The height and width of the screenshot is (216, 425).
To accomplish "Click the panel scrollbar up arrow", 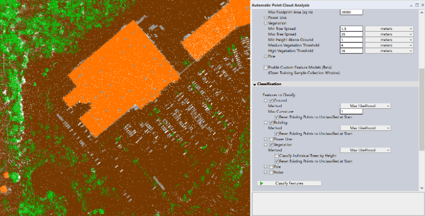I will click(422, 12).
